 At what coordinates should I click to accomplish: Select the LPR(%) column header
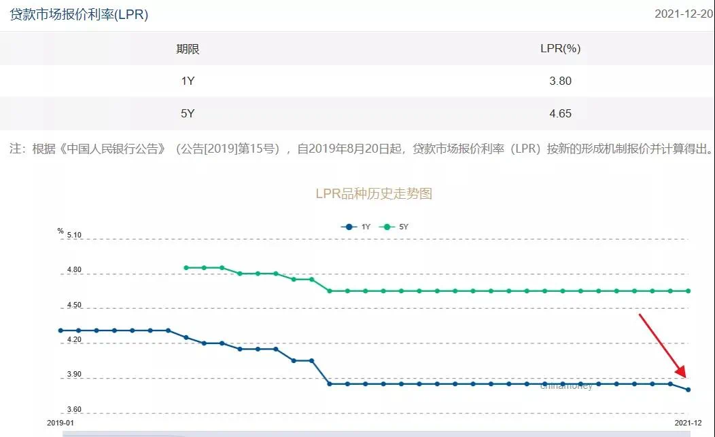tap(561, 48)
